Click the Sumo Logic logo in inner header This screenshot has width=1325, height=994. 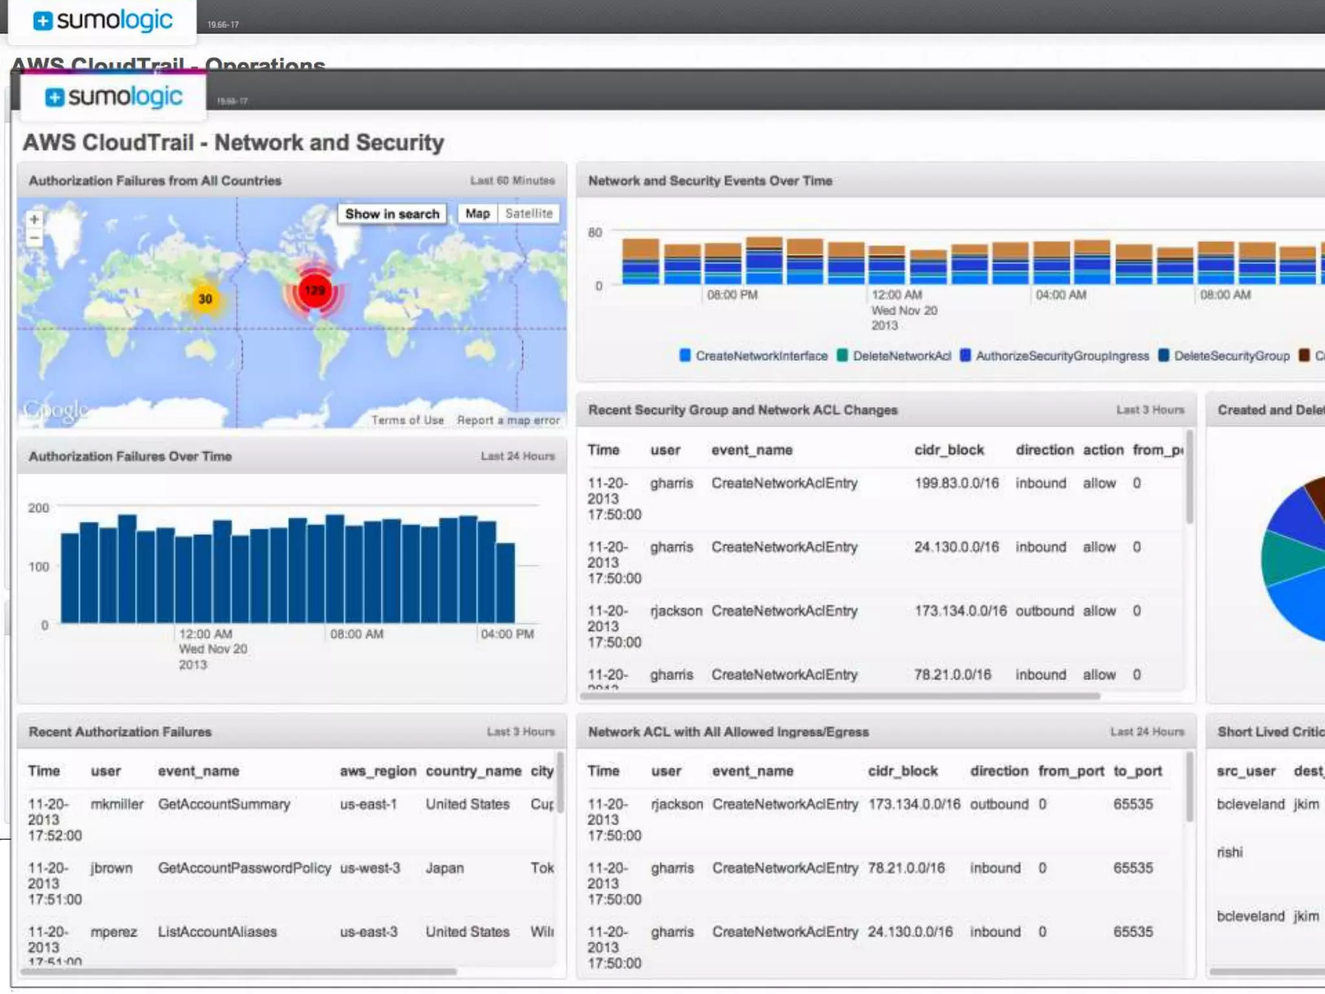pos(114,97)
